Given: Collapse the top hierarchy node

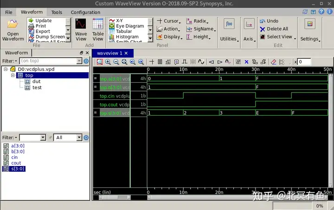Looking at the screenshot, I should 13,75.
